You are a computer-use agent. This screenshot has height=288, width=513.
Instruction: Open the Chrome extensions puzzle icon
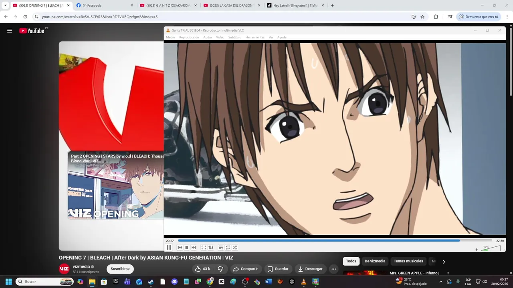(x=436, y=17)
